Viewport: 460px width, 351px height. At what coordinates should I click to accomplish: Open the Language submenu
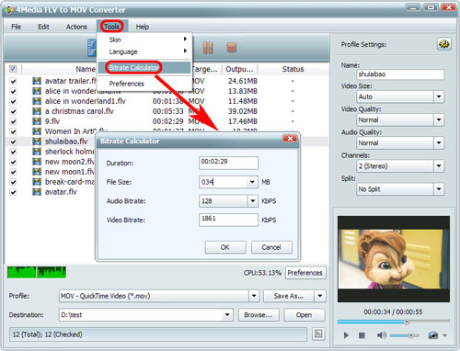pos(144,51)
